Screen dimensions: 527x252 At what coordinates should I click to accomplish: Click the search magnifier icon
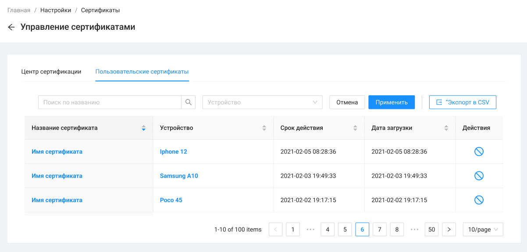tap(188, 102)
